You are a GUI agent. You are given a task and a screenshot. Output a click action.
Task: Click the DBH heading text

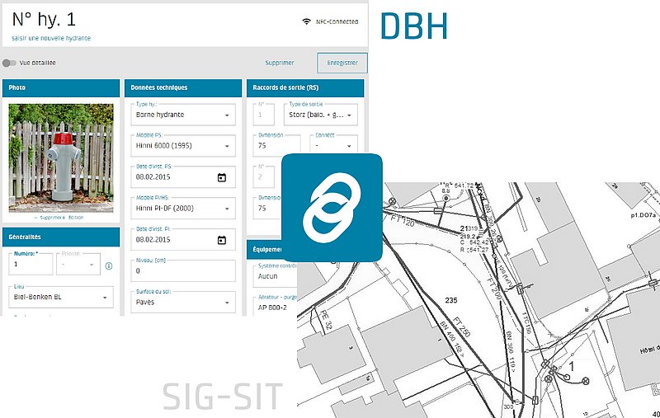(414, 26)
